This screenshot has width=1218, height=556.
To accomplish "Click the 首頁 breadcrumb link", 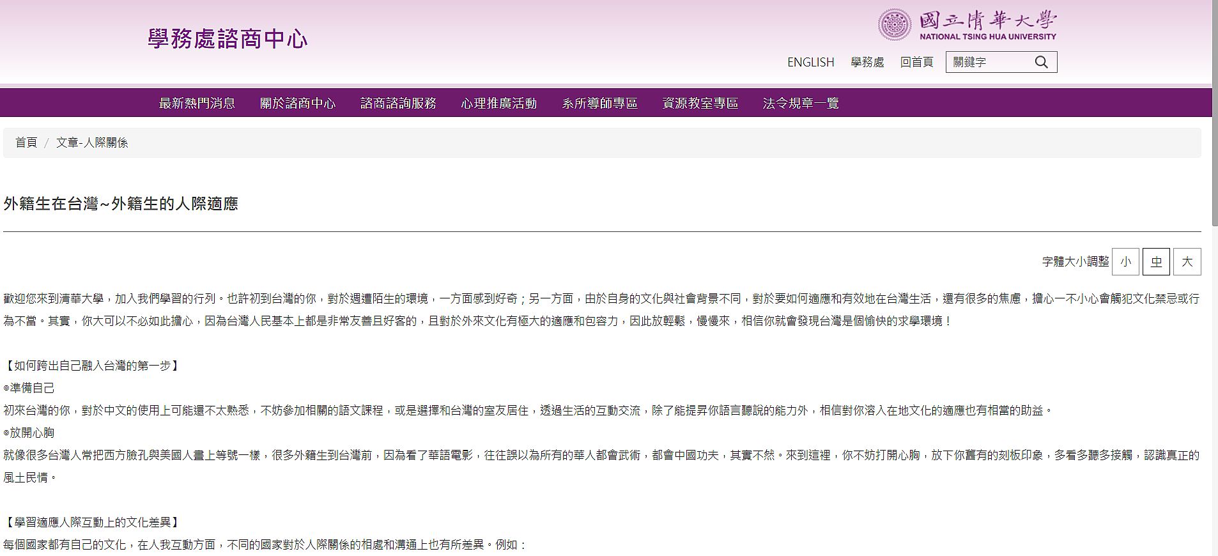I will pos(26,143).
